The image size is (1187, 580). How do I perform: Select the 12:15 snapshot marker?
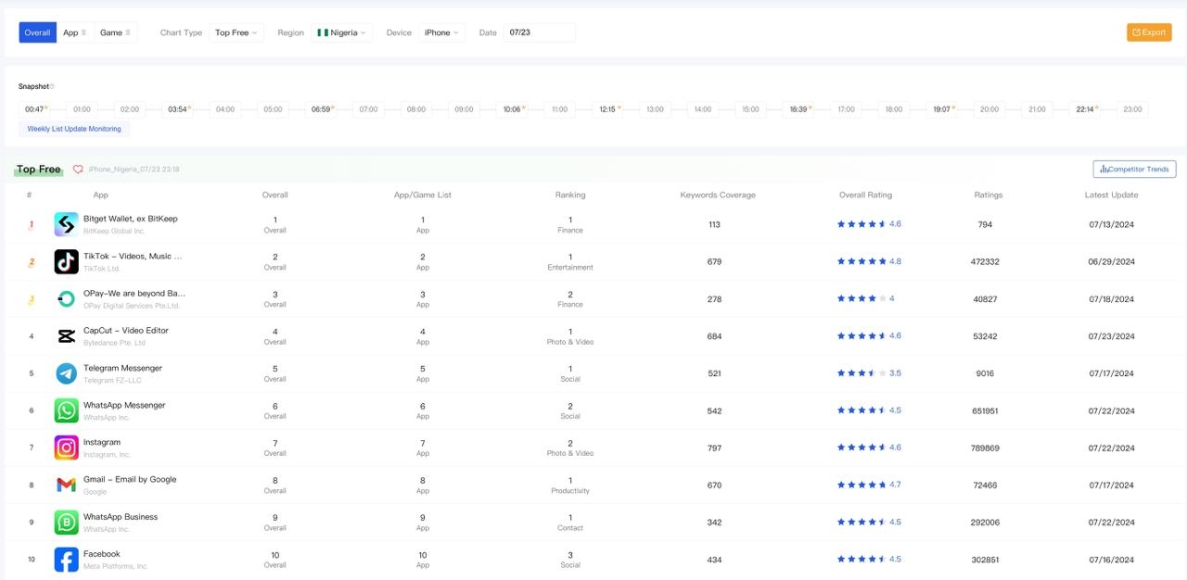click(607, 108)
